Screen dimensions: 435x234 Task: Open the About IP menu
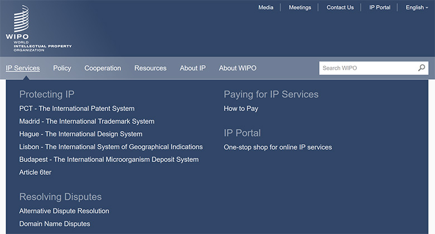pyautogui.click(x=192, y=68)
